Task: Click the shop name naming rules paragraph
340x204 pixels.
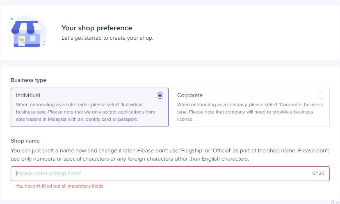Action: 170,154
